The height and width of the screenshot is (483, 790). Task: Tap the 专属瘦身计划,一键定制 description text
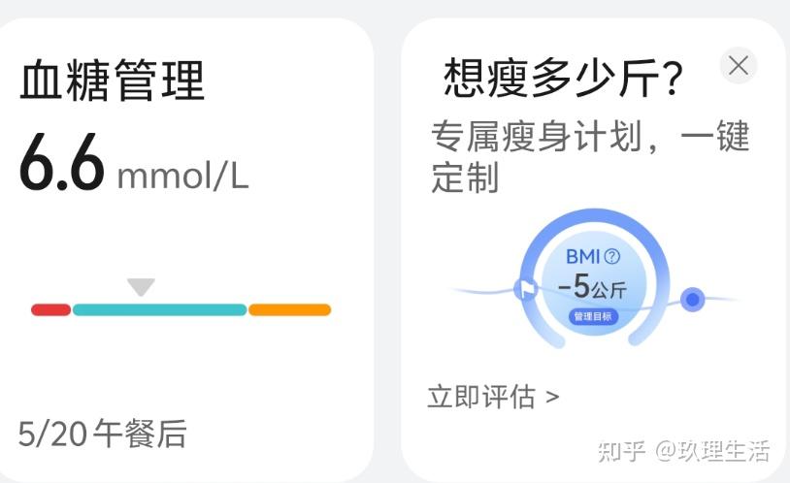tap(590, 156)
